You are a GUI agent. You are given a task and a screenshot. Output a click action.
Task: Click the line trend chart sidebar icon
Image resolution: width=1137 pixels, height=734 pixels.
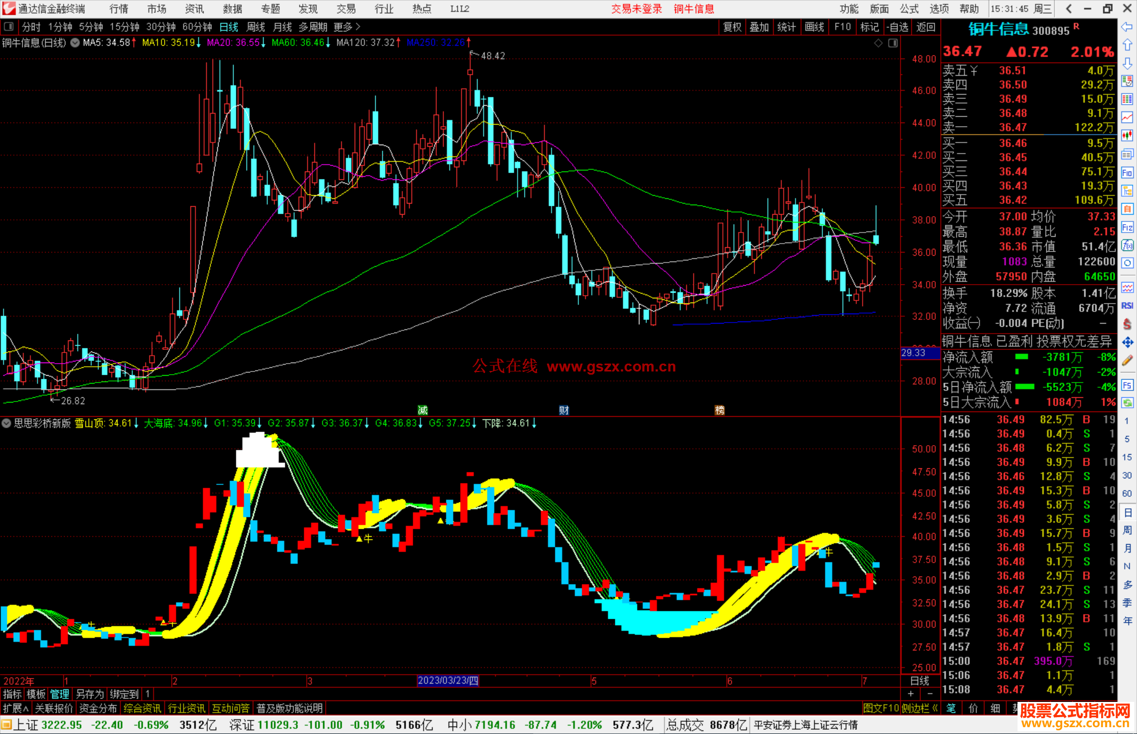(1127, 117)
